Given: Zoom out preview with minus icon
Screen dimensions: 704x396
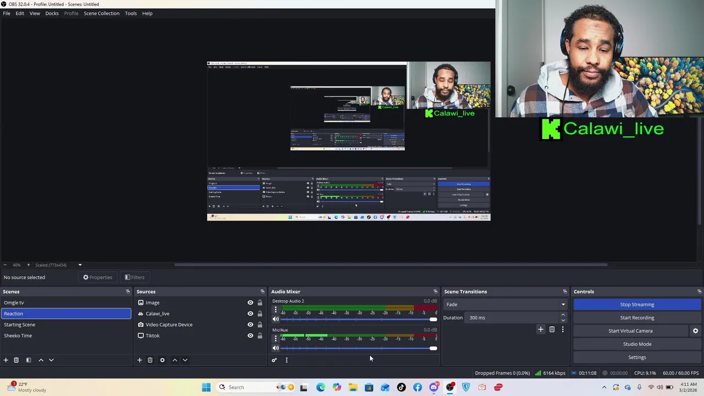Looking at the screenshot, I should pyautogui.click(x=4, y=265).
